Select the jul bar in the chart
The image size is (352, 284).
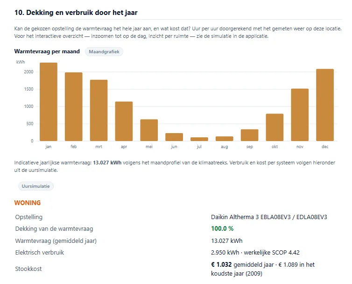tap(199, 139)
